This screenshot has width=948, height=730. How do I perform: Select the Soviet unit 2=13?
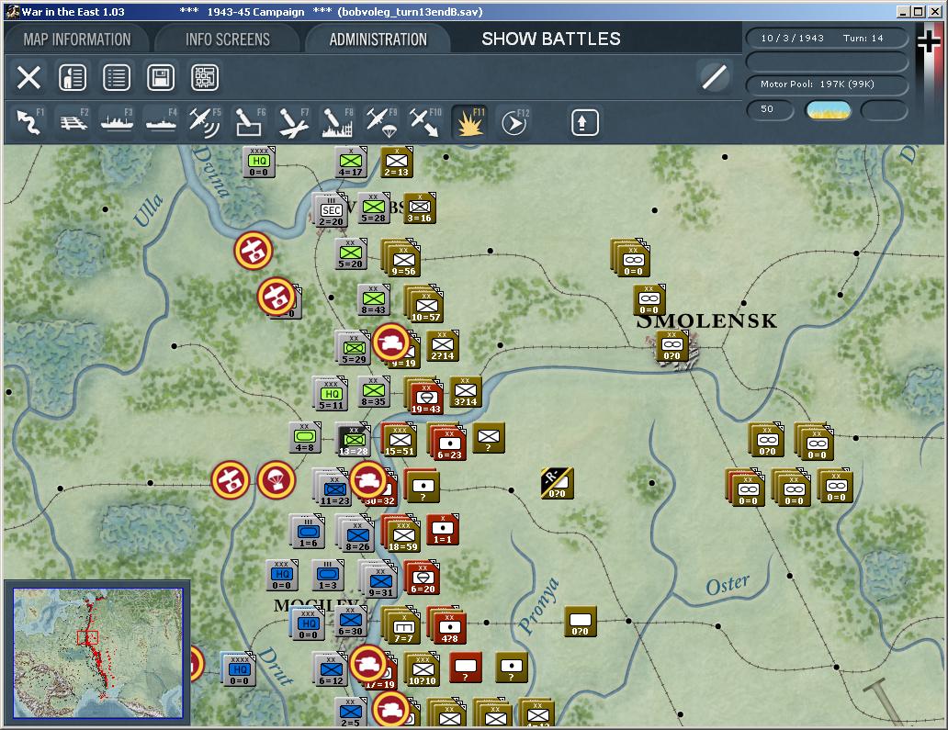coord(397,163)
